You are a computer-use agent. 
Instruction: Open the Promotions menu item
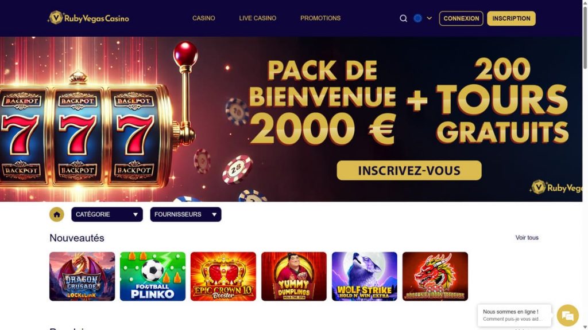tap(320, 18)
